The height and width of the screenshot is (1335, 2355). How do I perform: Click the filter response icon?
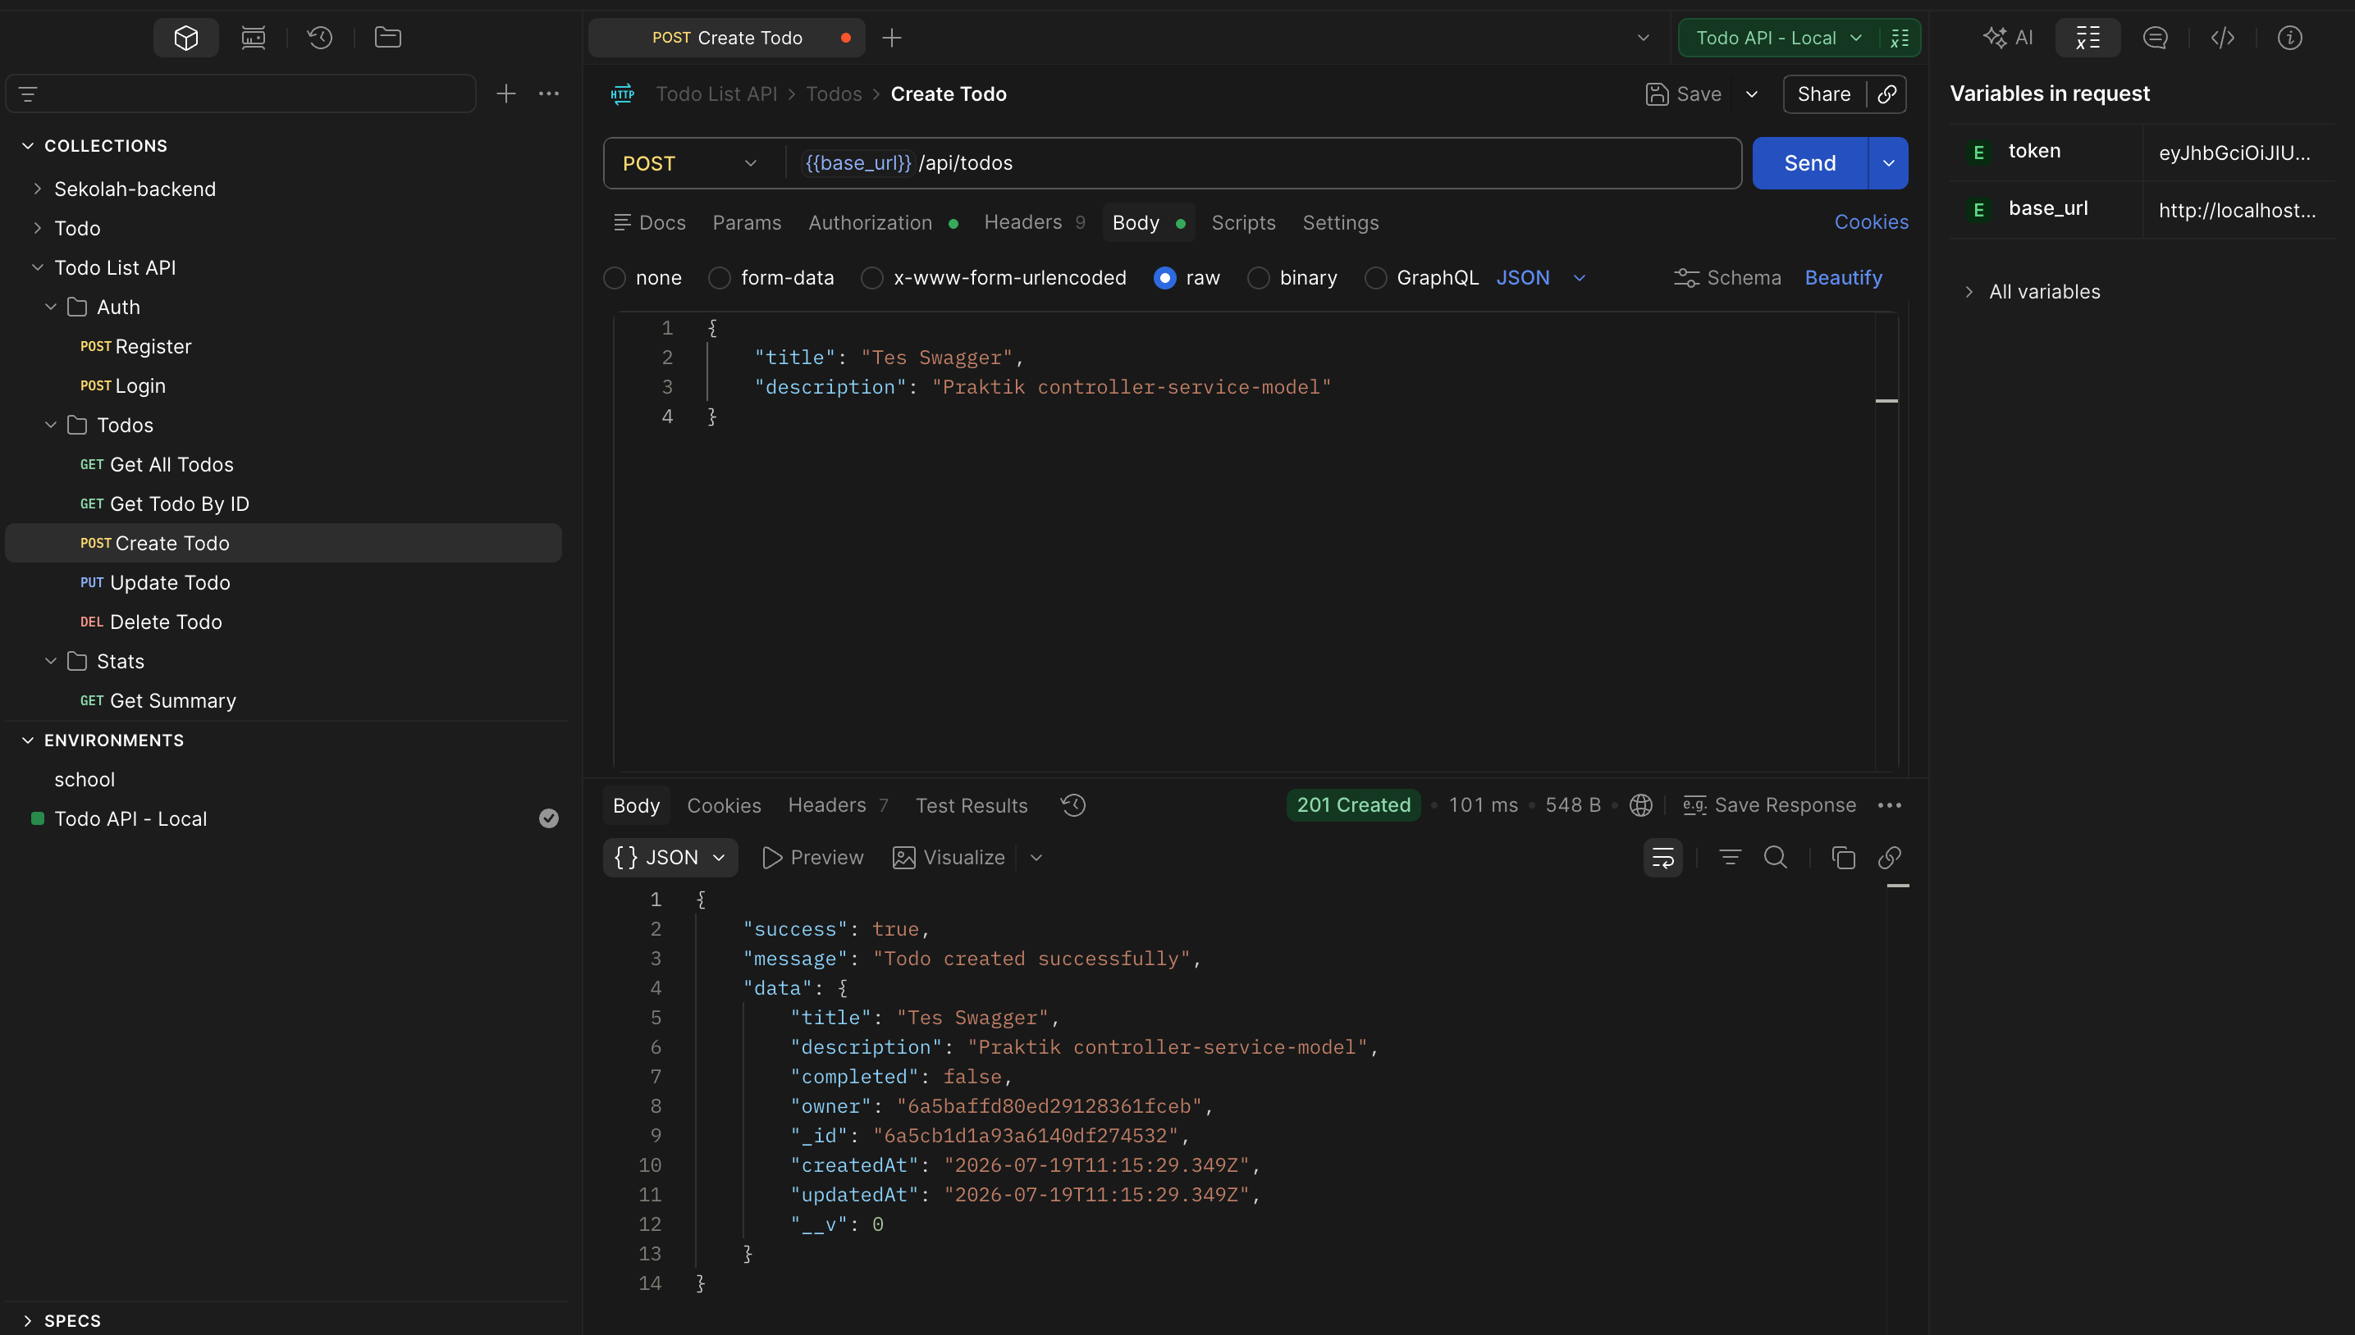coord(1729,857)
